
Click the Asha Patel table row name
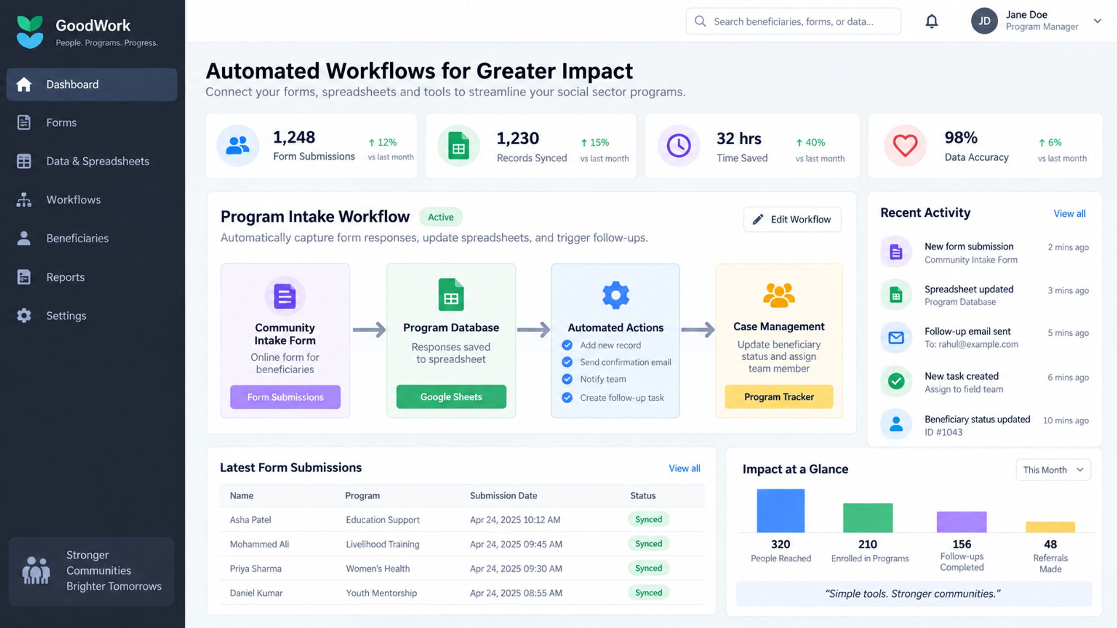pyautogui.click(x=250, y=519)
